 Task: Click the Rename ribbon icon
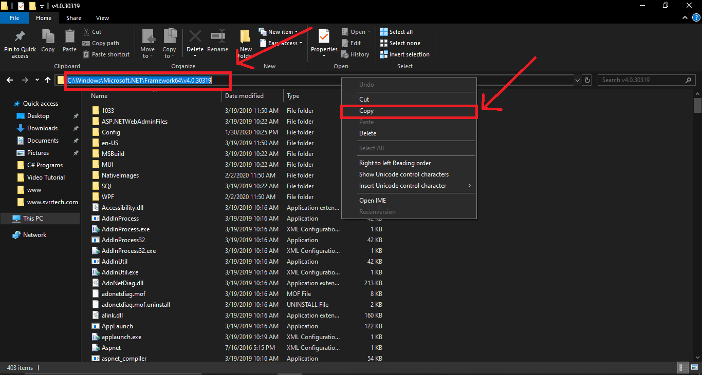tap(217, 36)
